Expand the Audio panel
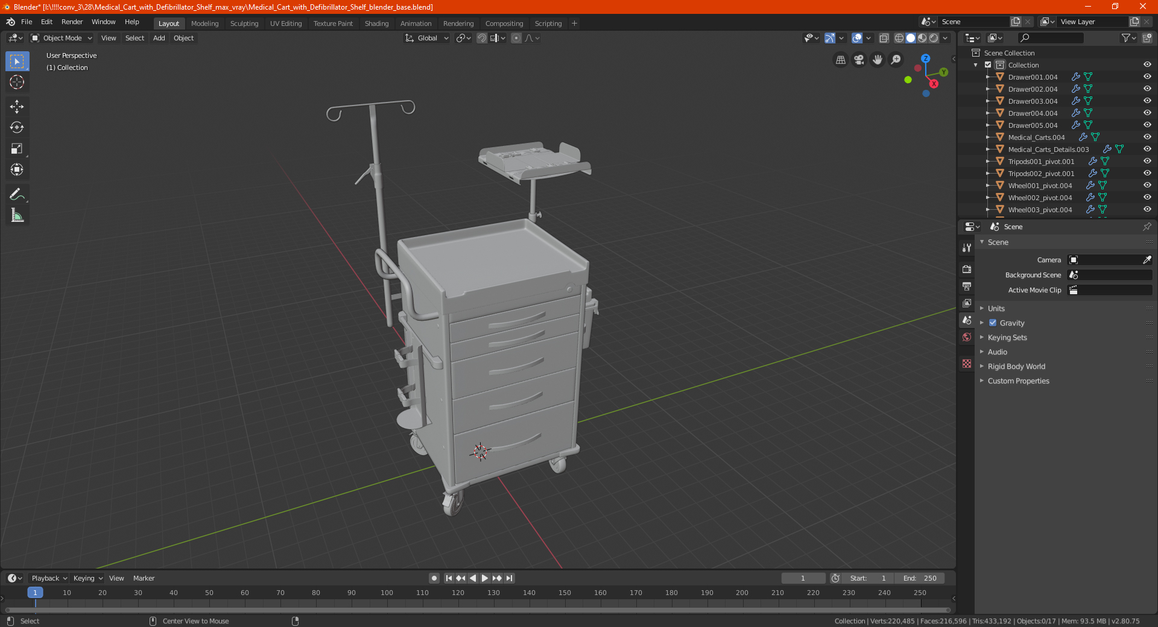Screen dimensions: 1158x627 coord(997,352)
